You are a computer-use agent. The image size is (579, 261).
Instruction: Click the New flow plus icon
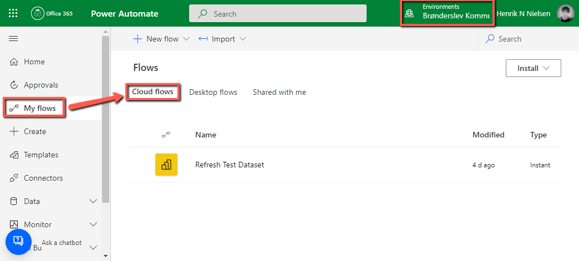tap(138, 39)
